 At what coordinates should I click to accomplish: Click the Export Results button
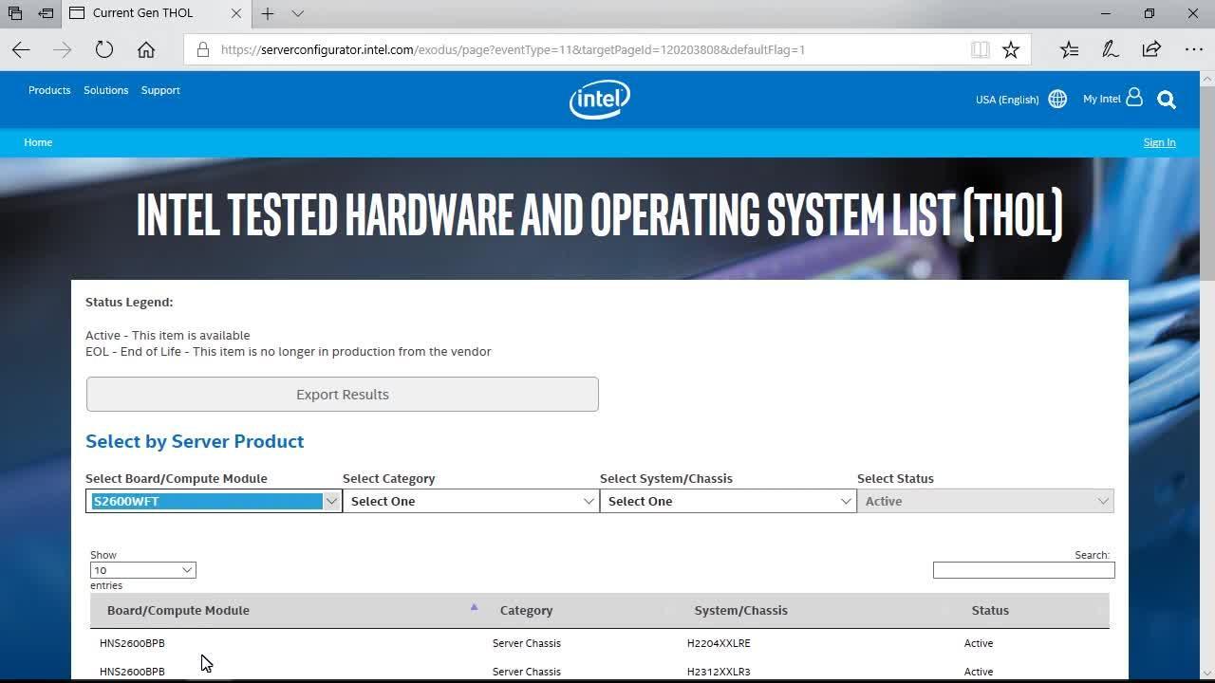(342, 395)
